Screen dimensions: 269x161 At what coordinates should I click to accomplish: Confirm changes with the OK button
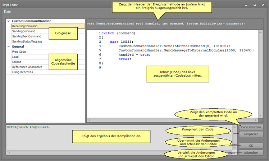[x=251, y=146]
